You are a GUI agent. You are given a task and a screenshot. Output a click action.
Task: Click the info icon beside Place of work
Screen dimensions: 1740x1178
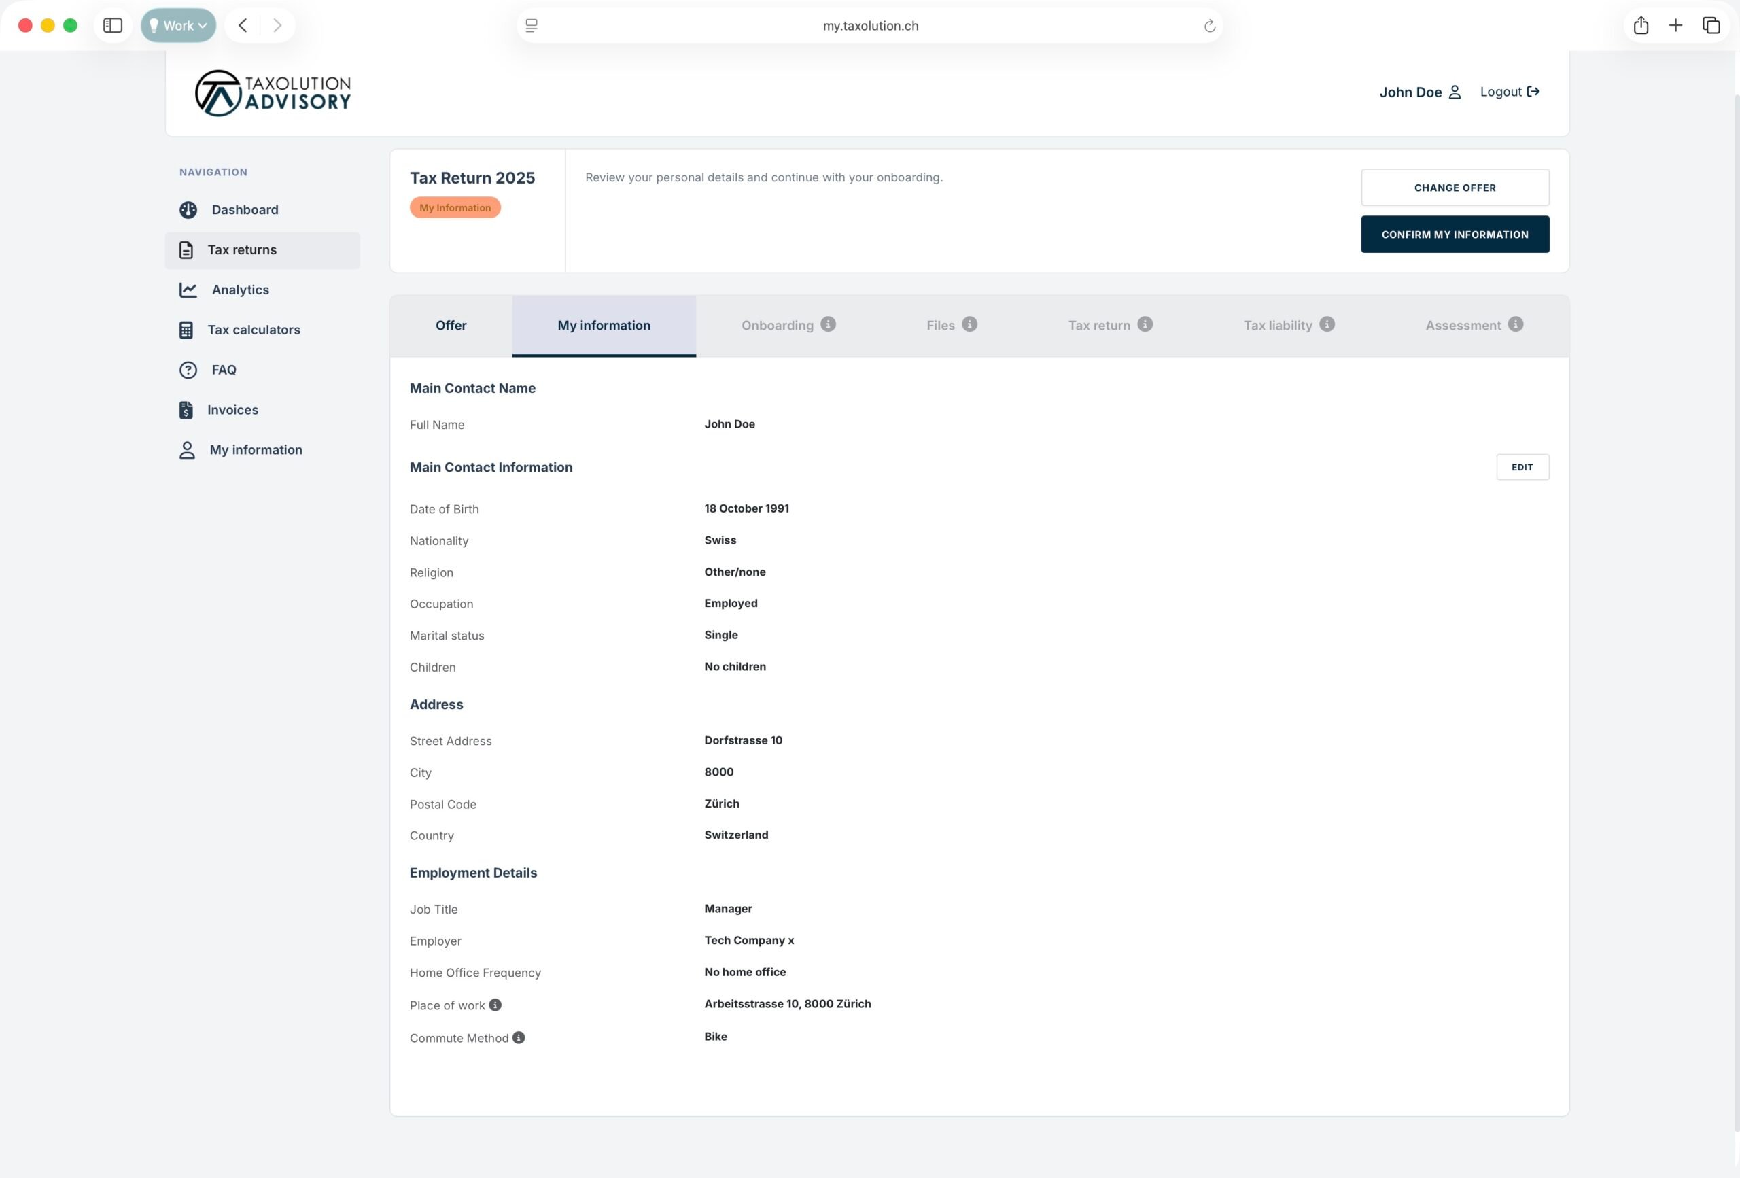point(495,1005)
